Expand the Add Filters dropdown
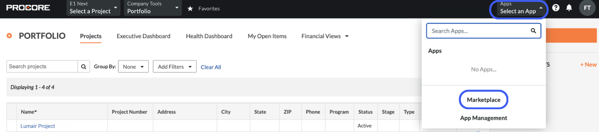Viewport: 599px width, 132px height. [x=175, y=66]
